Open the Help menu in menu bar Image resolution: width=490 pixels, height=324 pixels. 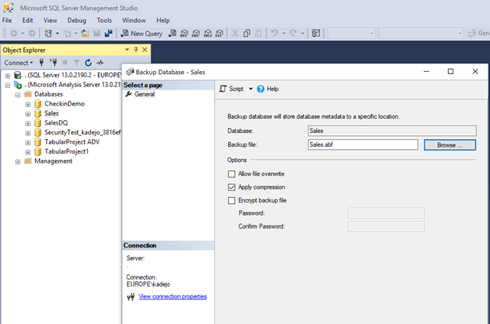point(163,21)
